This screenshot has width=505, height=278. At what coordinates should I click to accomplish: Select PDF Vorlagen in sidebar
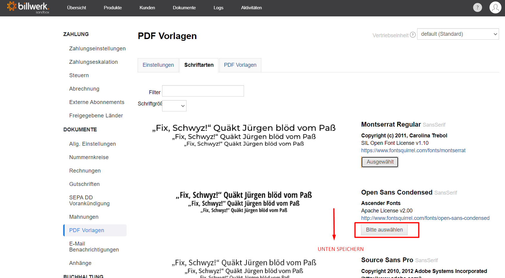point(95,230)
